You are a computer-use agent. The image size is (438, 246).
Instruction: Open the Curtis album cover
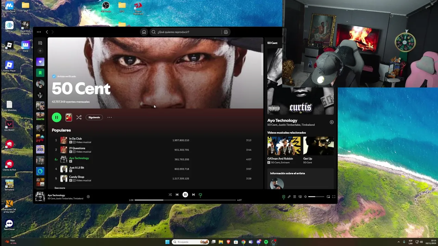click(x=300, y=101)
